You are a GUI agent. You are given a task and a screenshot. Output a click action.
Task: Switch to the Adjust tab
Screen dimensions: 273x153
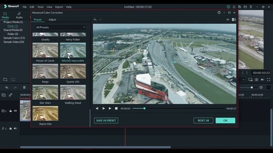coord(52,20)
